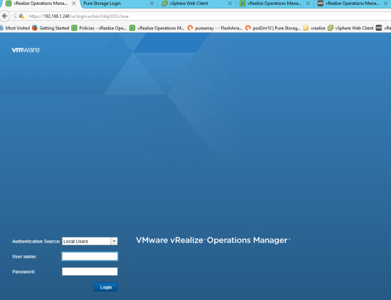The width and height of the screenshot is (391, 300).
Task: Click the site info icon in address bar
Action: 15,16
